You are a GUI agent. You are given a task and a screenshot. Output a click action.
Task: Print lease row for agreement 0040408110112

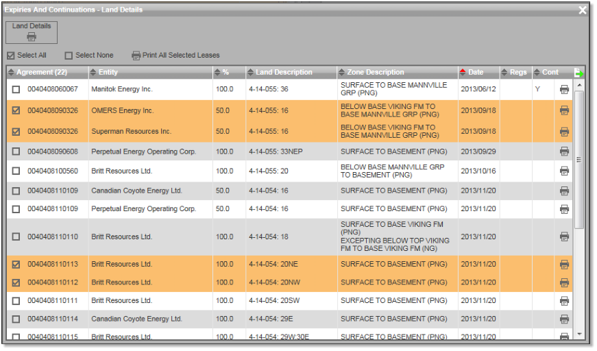click(x=564, y=282)
